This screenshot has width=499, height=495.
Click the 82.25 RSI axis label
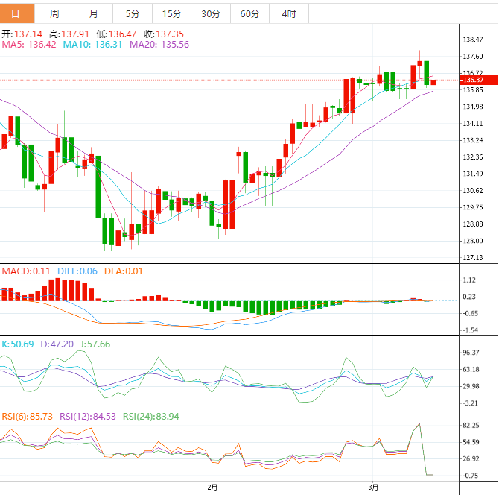[x=471, y=426]
